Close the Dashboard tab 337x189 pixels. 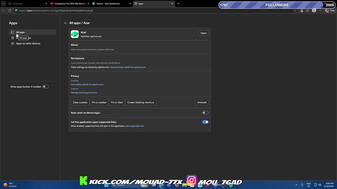point(46,4)
